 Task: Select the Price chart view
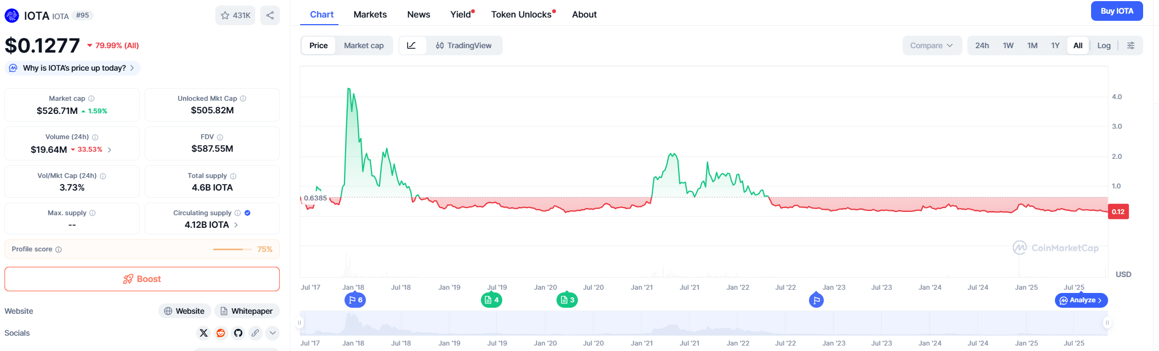coord(318,45)
